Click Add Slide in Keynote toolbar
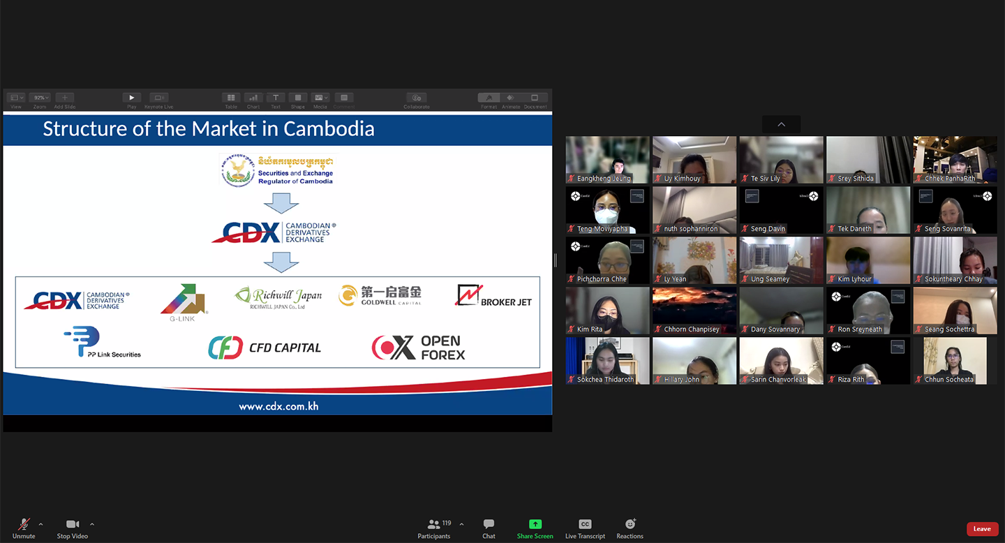1005x543 pixels. pyautogui.click(x=64, y=98)
